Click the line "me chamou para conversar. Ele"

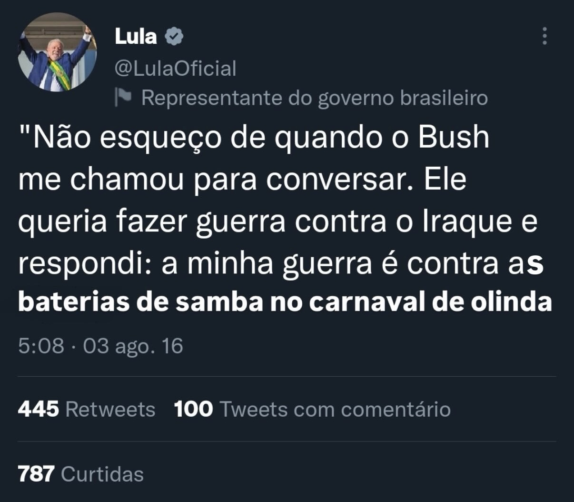[242, 180]
